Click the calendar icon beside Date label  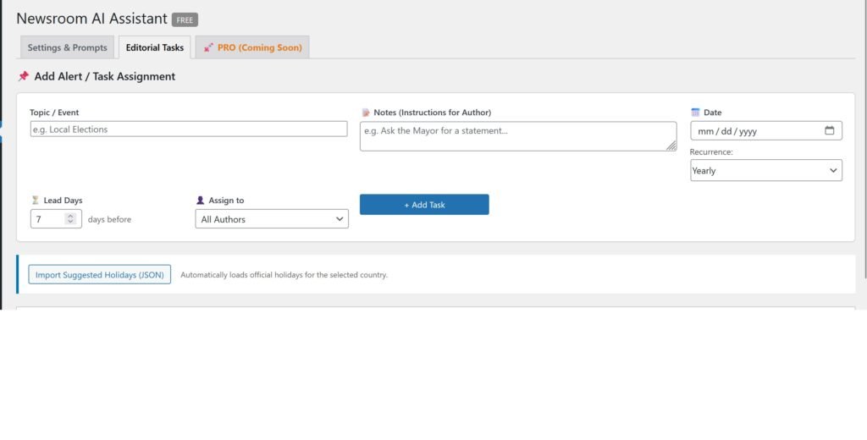695,113
